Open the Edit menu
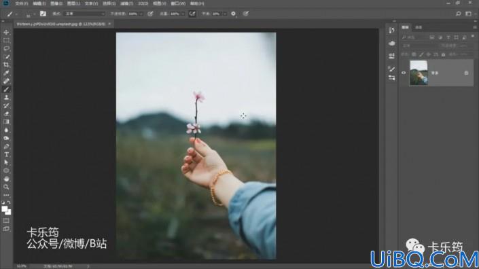Screen dimensions: 479x269 pyautogui.click(x=39, y=3)
